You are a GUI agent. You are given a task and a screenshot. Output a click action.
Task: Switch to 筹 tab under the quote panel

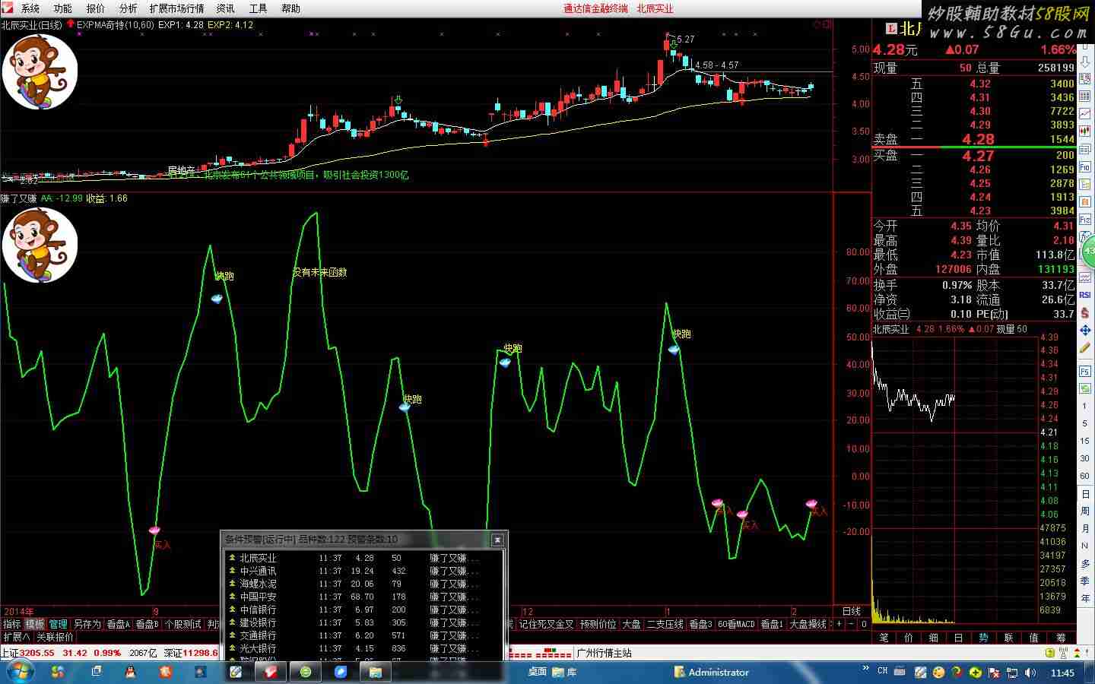point(1060,638)
